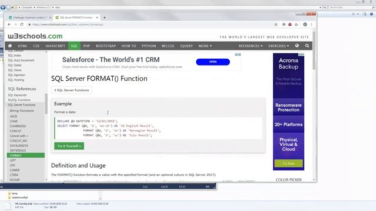Open the W3.CSS menu item

coord(168,46)
